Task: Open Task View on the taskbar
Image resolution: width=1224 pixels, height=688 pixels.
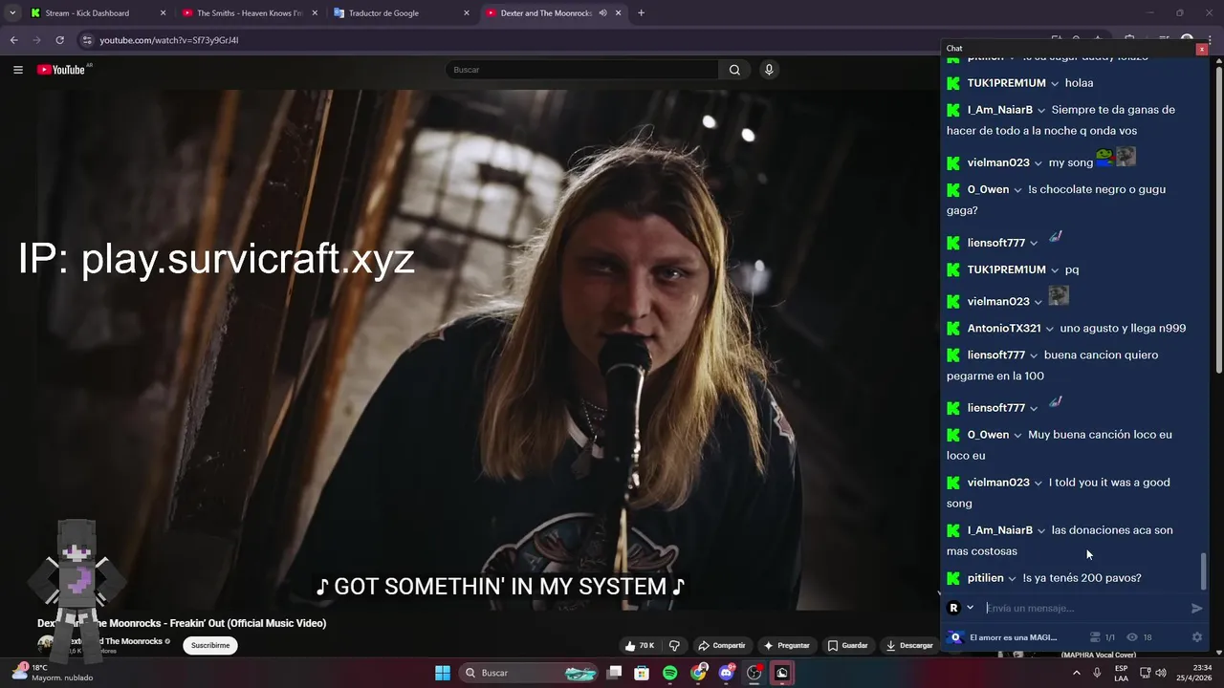Action: pyautogui.click(x=615, y=673)
